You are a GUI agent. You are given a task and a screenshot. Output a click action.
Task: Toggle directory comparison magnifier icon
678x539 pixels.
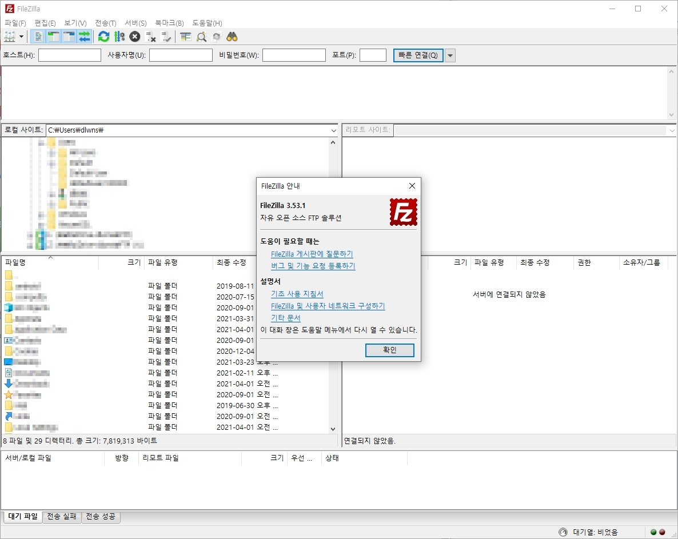[201, 37]
